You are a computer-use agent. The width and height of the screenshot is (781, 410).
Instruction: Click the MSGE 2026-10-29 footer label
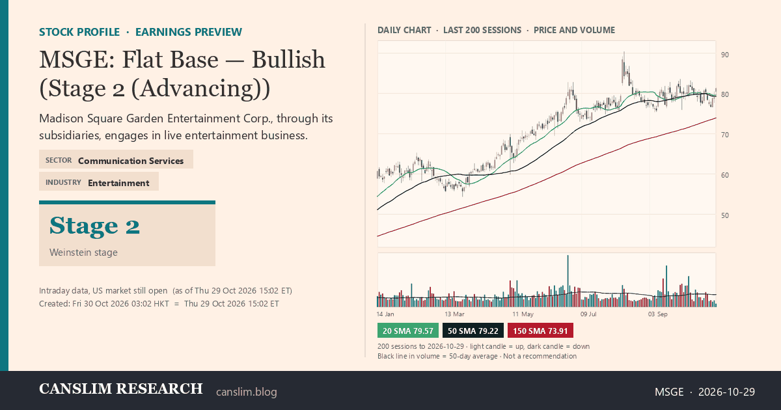tap(704, 392)
